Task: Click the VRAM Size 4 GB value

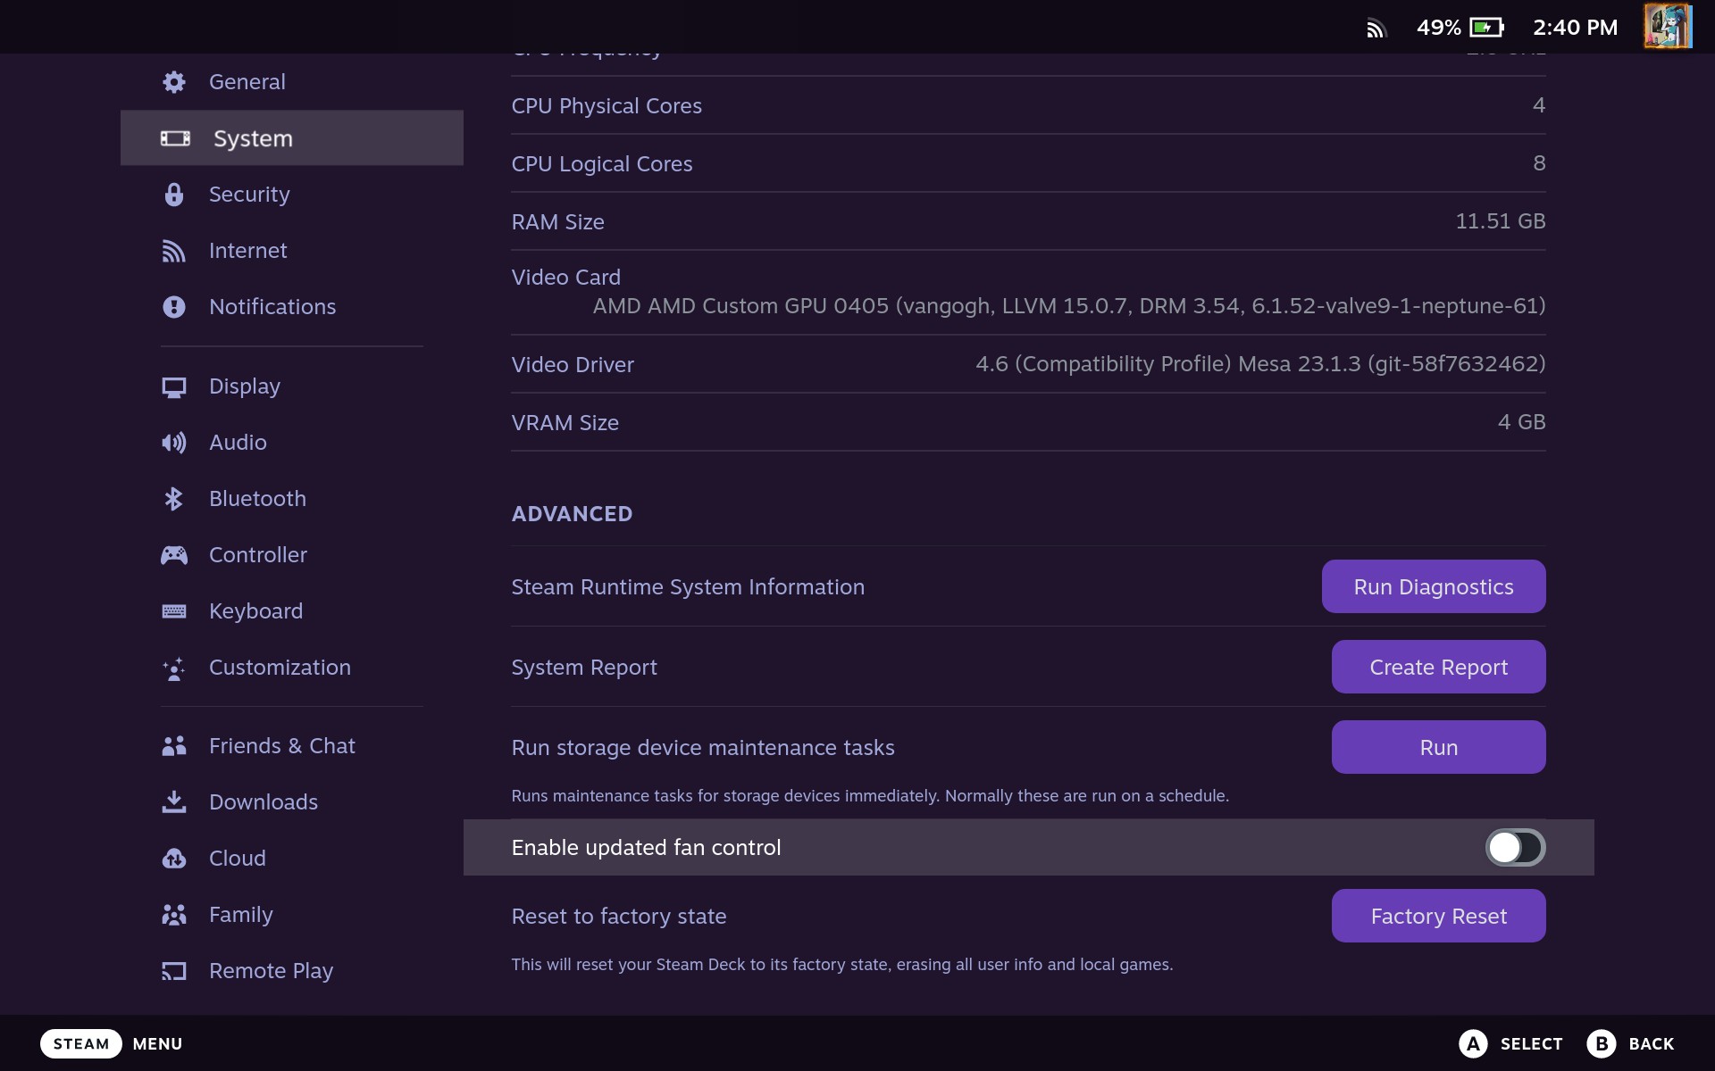Action: 1522,422
